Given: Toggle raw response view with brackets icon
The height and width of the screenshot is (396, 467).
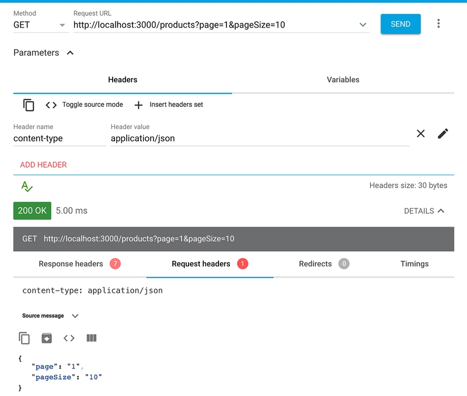Looking at the screenshot, I should pyautogui.click(x=69, y=338).
